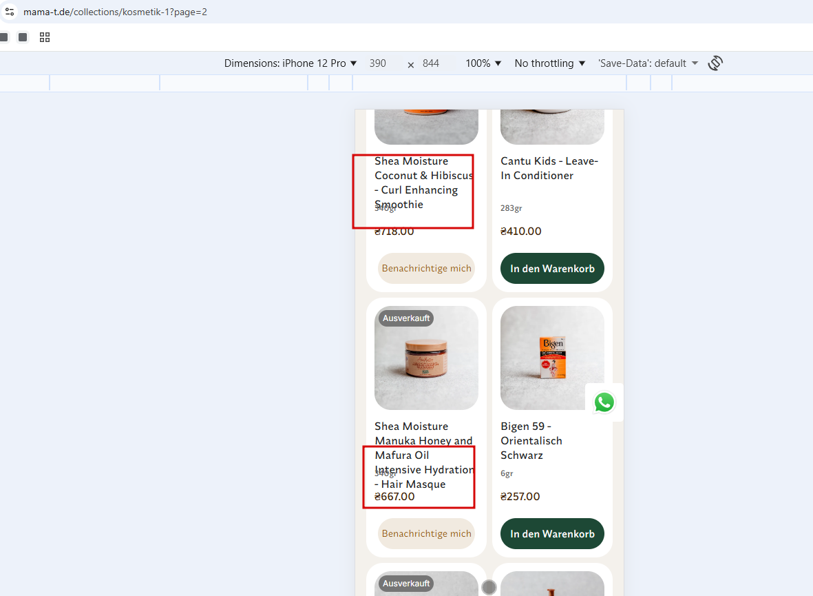This screenshot has height=596, width=813.
Task: Open the 100% zoom dropdown
Action: point(483,63)
